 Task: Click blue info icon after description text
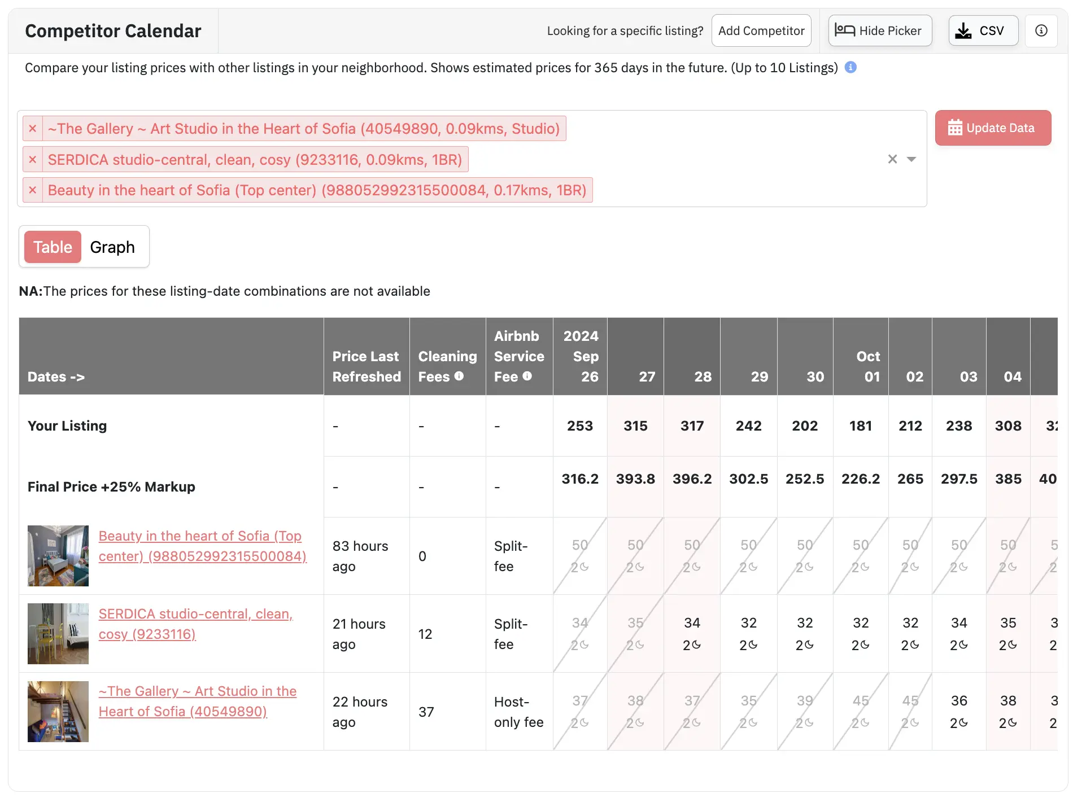pos(850,68)
